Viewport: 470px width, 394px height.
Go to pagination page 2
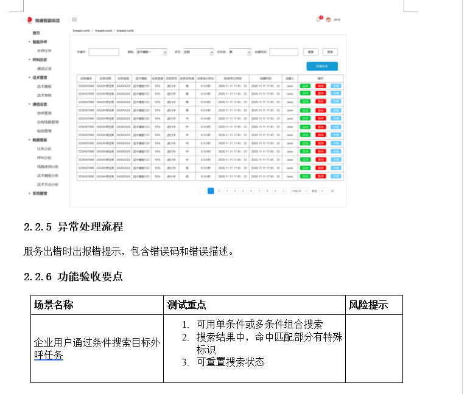coord(219,191)
